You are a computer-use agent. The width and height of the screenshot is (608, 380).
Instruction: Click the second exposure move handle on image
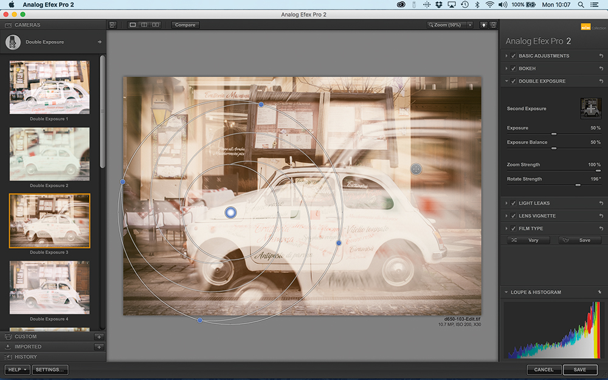pos(416,169)
